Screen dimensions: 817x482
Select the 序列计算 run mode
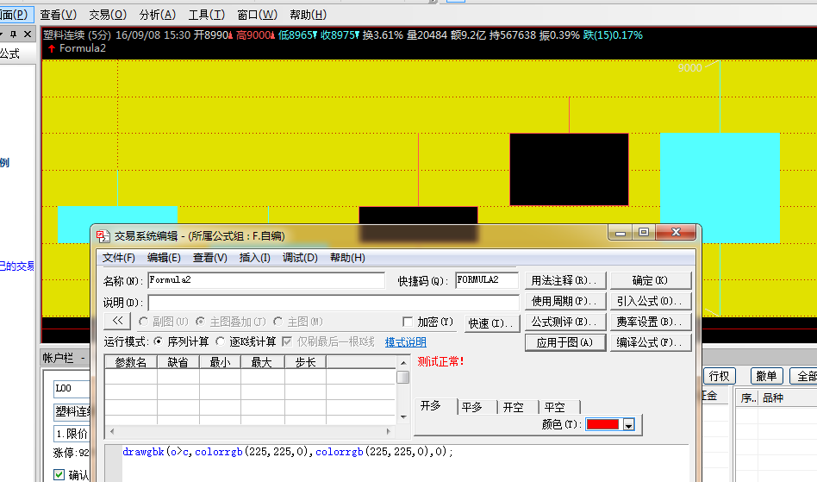tap(158, 342)
